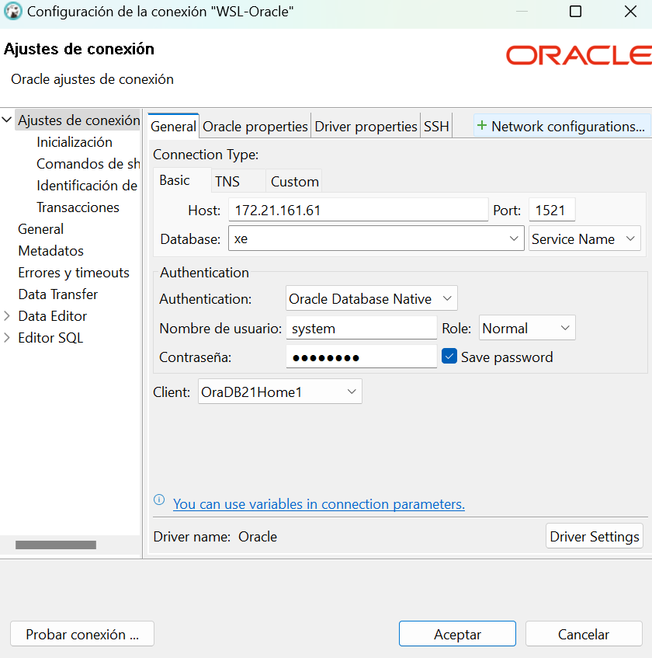Viewport: 652px width, 658px height.
Task: Select Comandos de shell tree item
Action: click(88, 164)
